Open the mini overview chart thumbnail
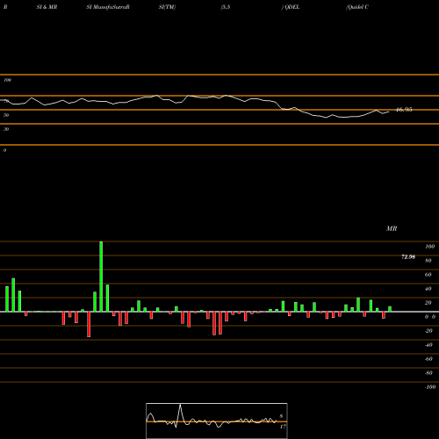The image size is (439, 439). pyautogui.click(x=217, y=421)
